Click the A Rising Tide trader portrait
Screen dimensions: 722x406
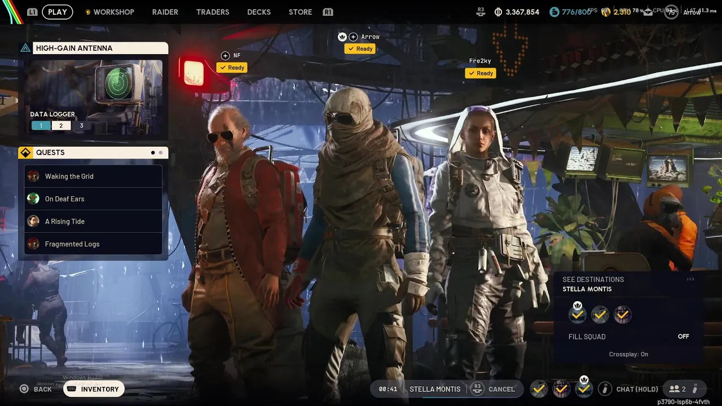tap(33, 221)
